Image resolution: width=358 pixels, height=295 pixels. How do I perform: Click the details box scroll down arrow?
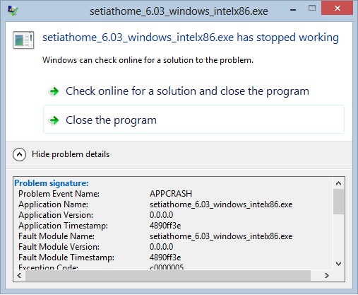[x=338, y=264]
